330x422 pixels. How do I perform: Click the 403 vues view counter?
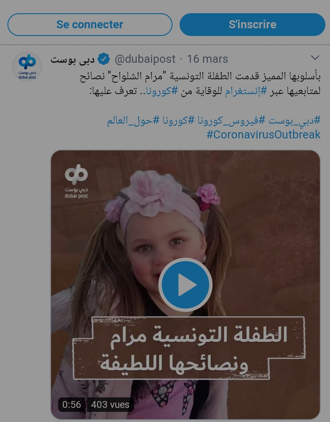(110, 404)
